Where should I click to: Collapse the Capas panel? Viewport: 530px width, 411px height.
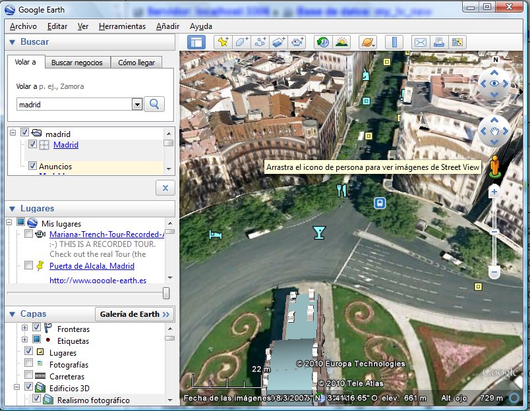[13, 314]
